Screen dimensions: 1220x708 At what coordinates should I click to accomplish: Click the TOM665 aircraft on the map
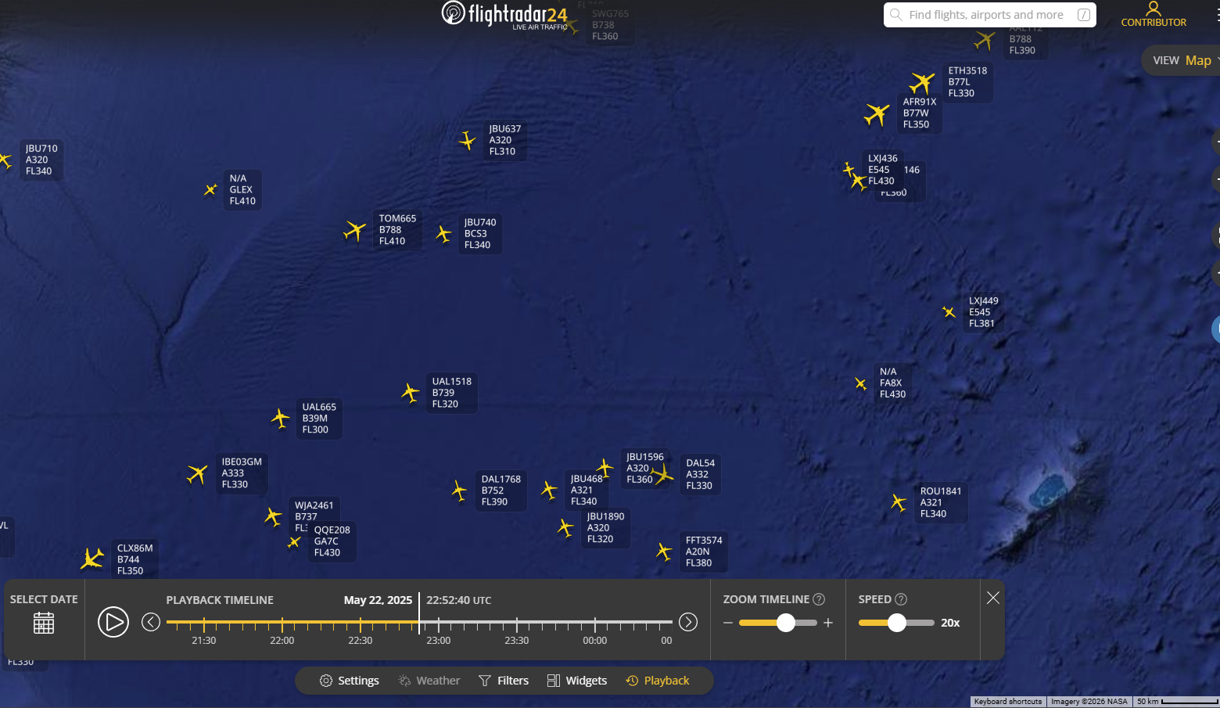[355, 231]
